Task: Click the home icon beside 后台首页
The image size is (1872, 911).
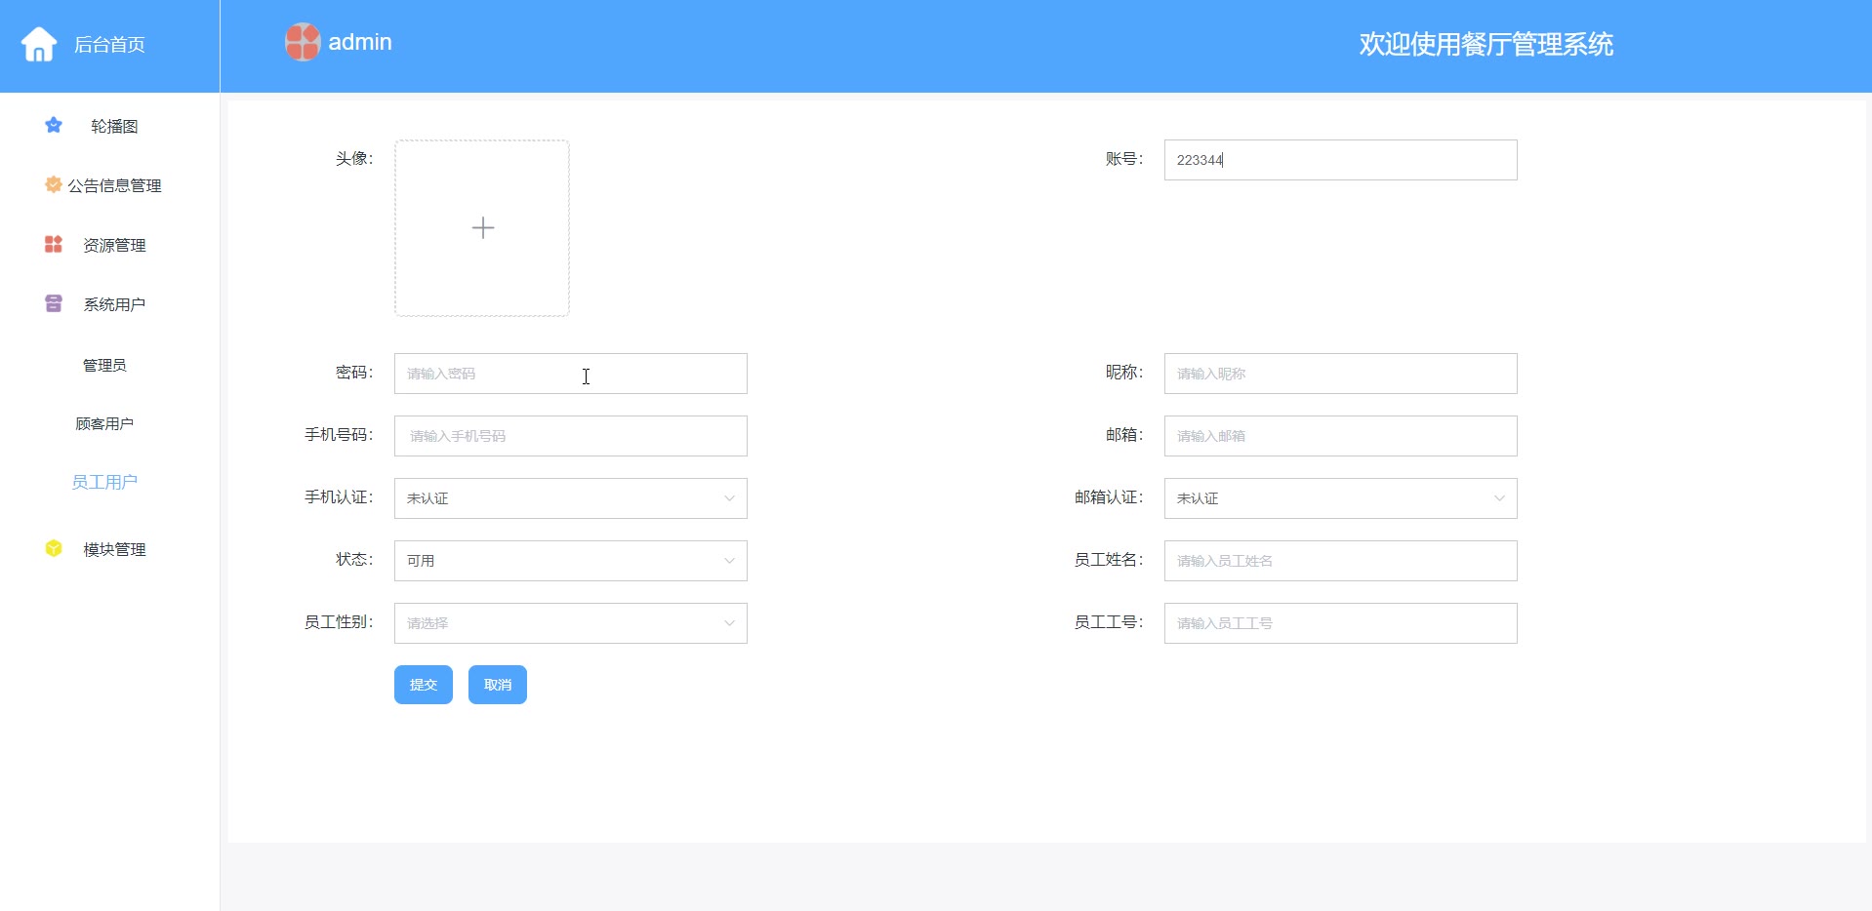Action: pyautogui.click(x=39, y=44)
